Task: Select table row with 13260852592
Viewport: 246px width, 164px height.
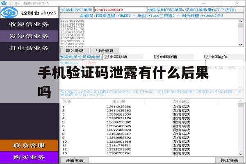Action: pyautogui.click(x=149, y=138)
